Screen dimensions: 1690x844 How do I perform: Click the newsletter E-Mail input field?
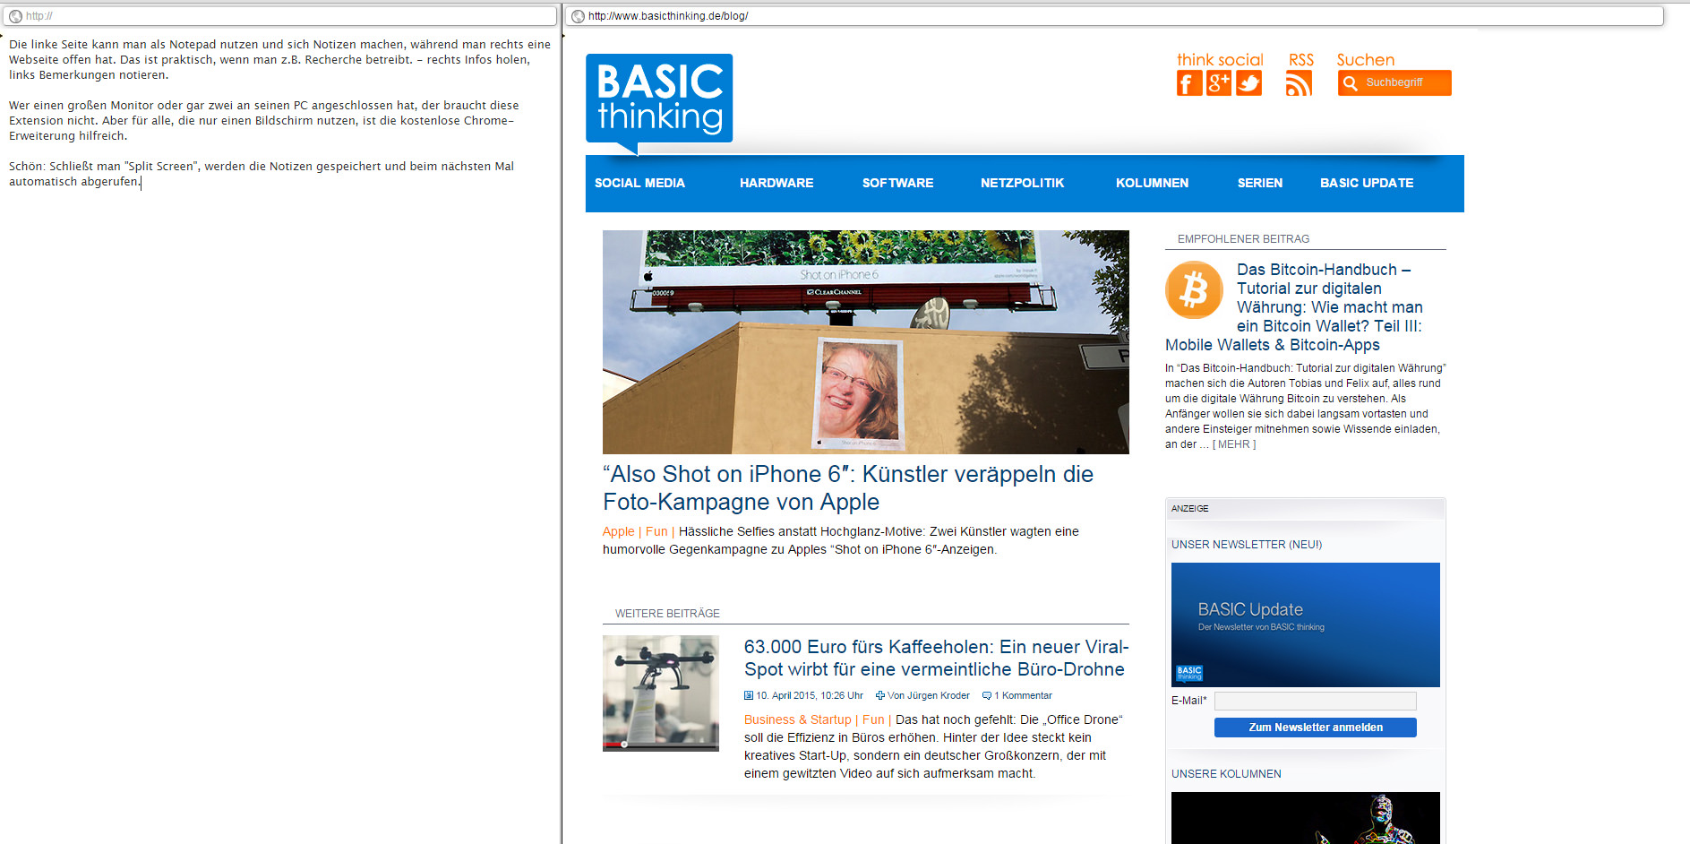[1315, 701]
